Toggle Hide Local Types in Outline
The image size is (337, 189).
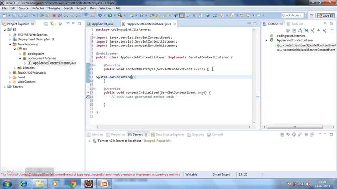324,30
